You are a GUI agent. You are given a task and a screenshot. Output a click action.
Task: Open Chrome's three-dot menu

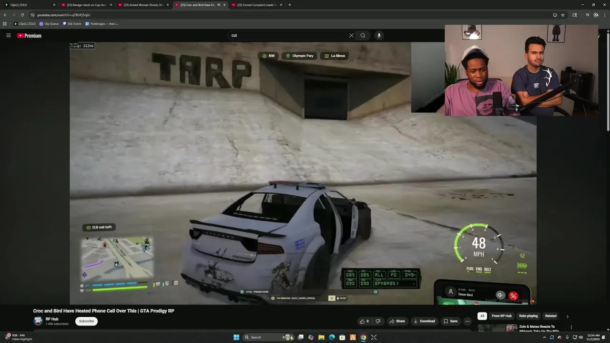[604, 15]
